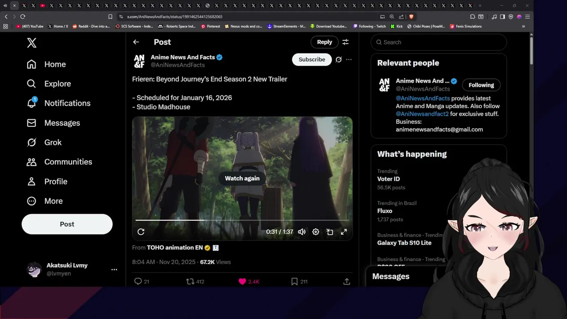Click the X Search input field
The image size is (567, 319).
[439, 42]
